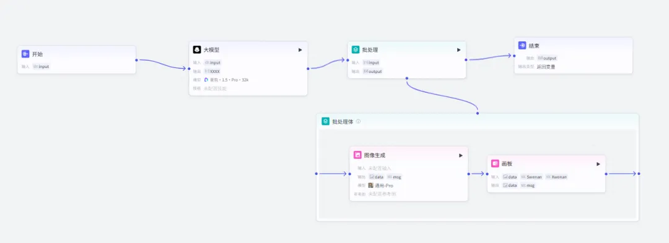Run the 画板 node with its play icon
Image resolution: width=669 pixels, height=243 pixels.
tap(598, 164)
